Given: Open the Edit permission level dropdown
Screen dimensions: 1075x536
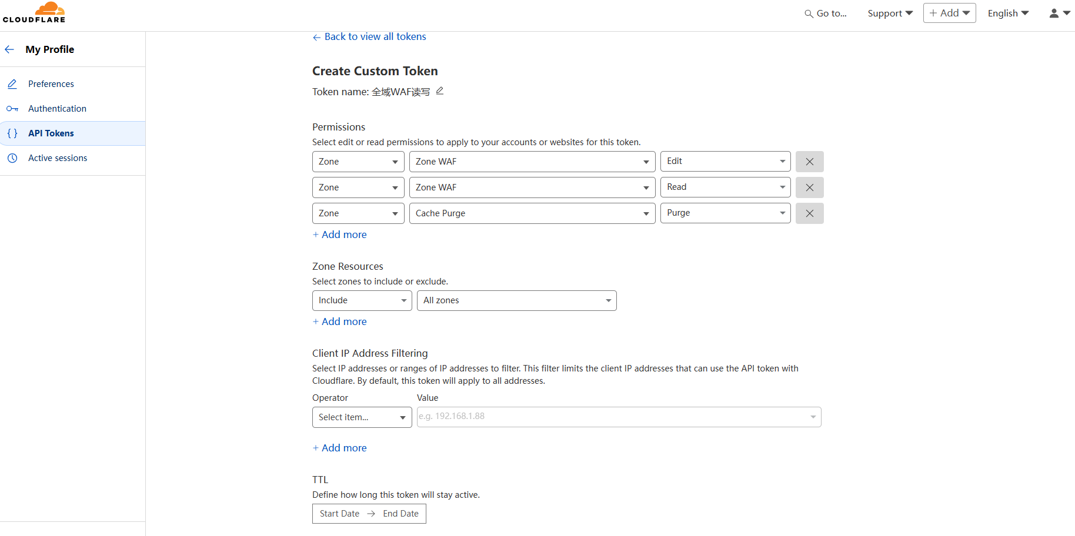Looking at the screenshot, I should tap(725, 161).
